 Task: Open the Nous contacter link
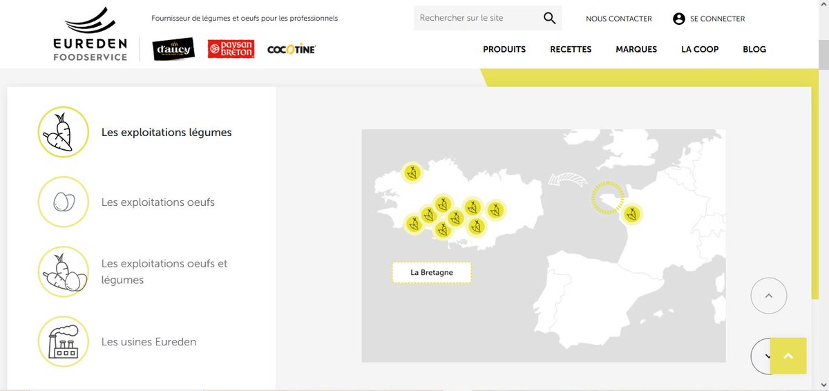coord(619,19)
